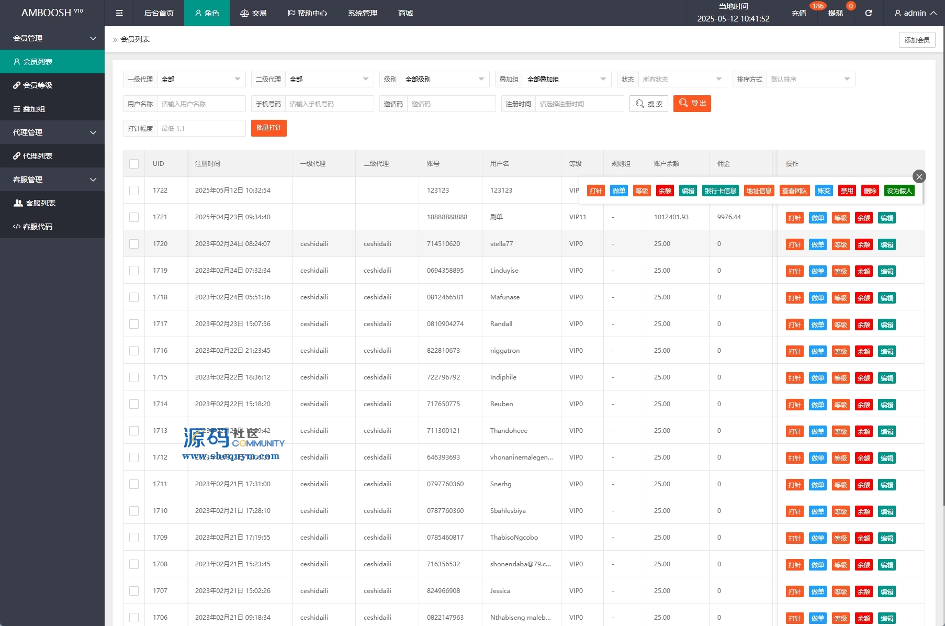Open the 一级代理 dropdown
945x626 pixels.
[x=201, y=80]
